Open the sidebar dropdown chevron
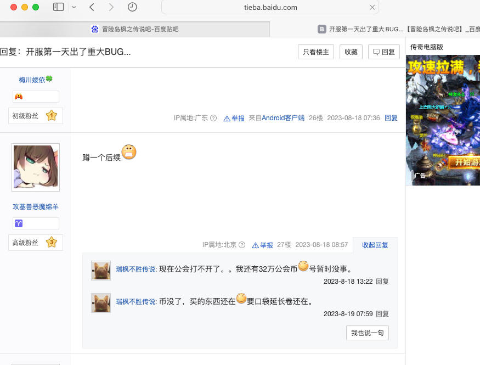 click(74, 7)
